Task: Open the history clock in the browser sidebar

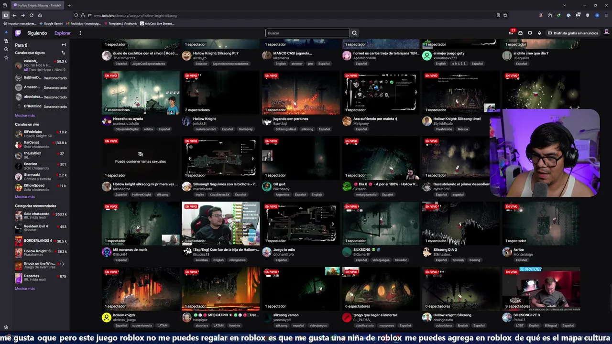Action: (6, 49)
